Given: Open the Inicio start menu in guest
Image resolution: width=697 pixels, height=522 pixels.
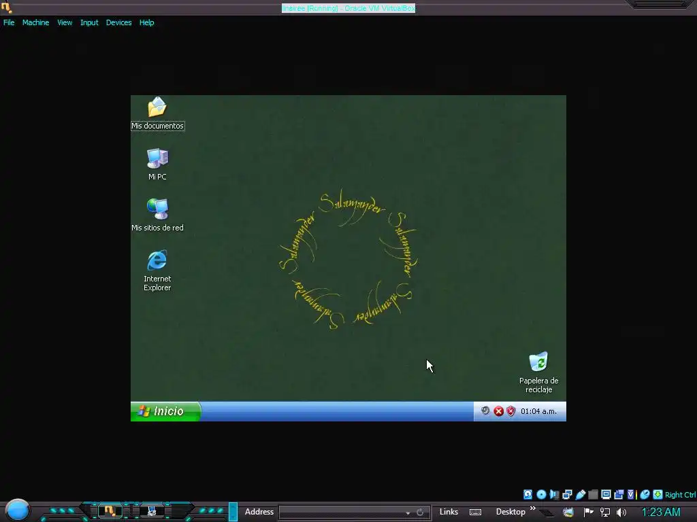Looking at the screenshot, I should [x=166, y=411].
